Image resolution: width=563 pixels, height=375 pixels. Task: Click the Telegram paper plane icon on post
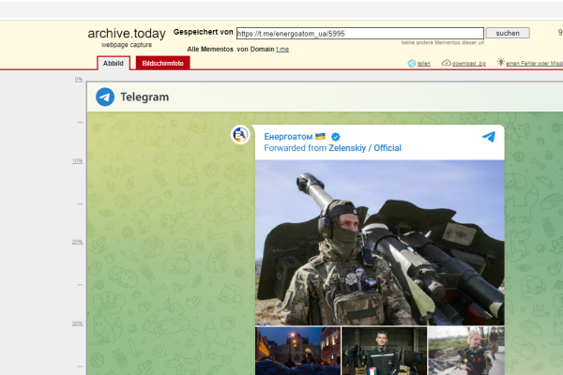tap(488, 137)
